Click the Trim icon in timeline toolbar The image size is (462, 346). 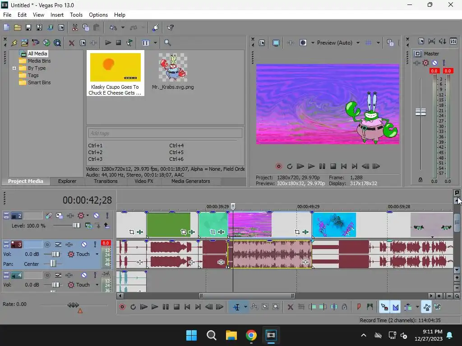coord(301,307)
